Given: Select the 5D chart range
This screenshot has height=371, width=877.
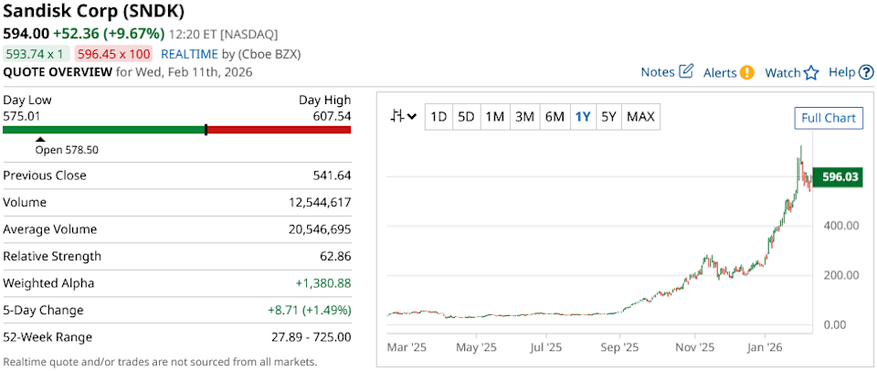Looking at the screenshot, I should (x=466, y=116).
